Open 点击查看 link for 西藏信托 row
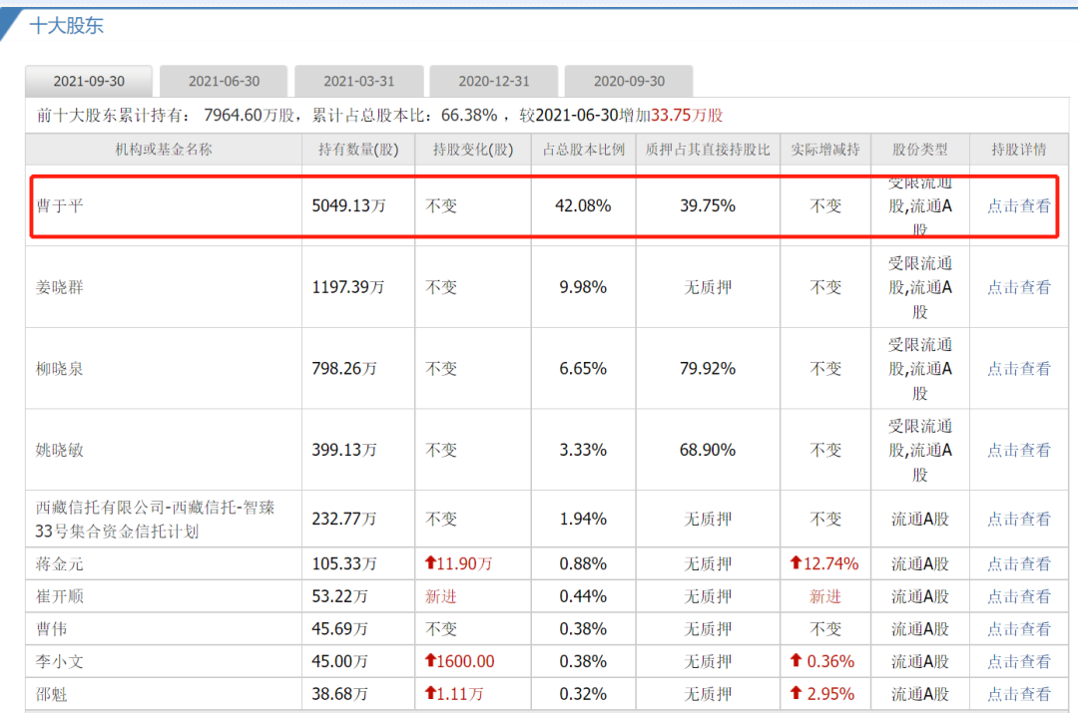The image size is (1078, 713). [x=1019, y=520]
